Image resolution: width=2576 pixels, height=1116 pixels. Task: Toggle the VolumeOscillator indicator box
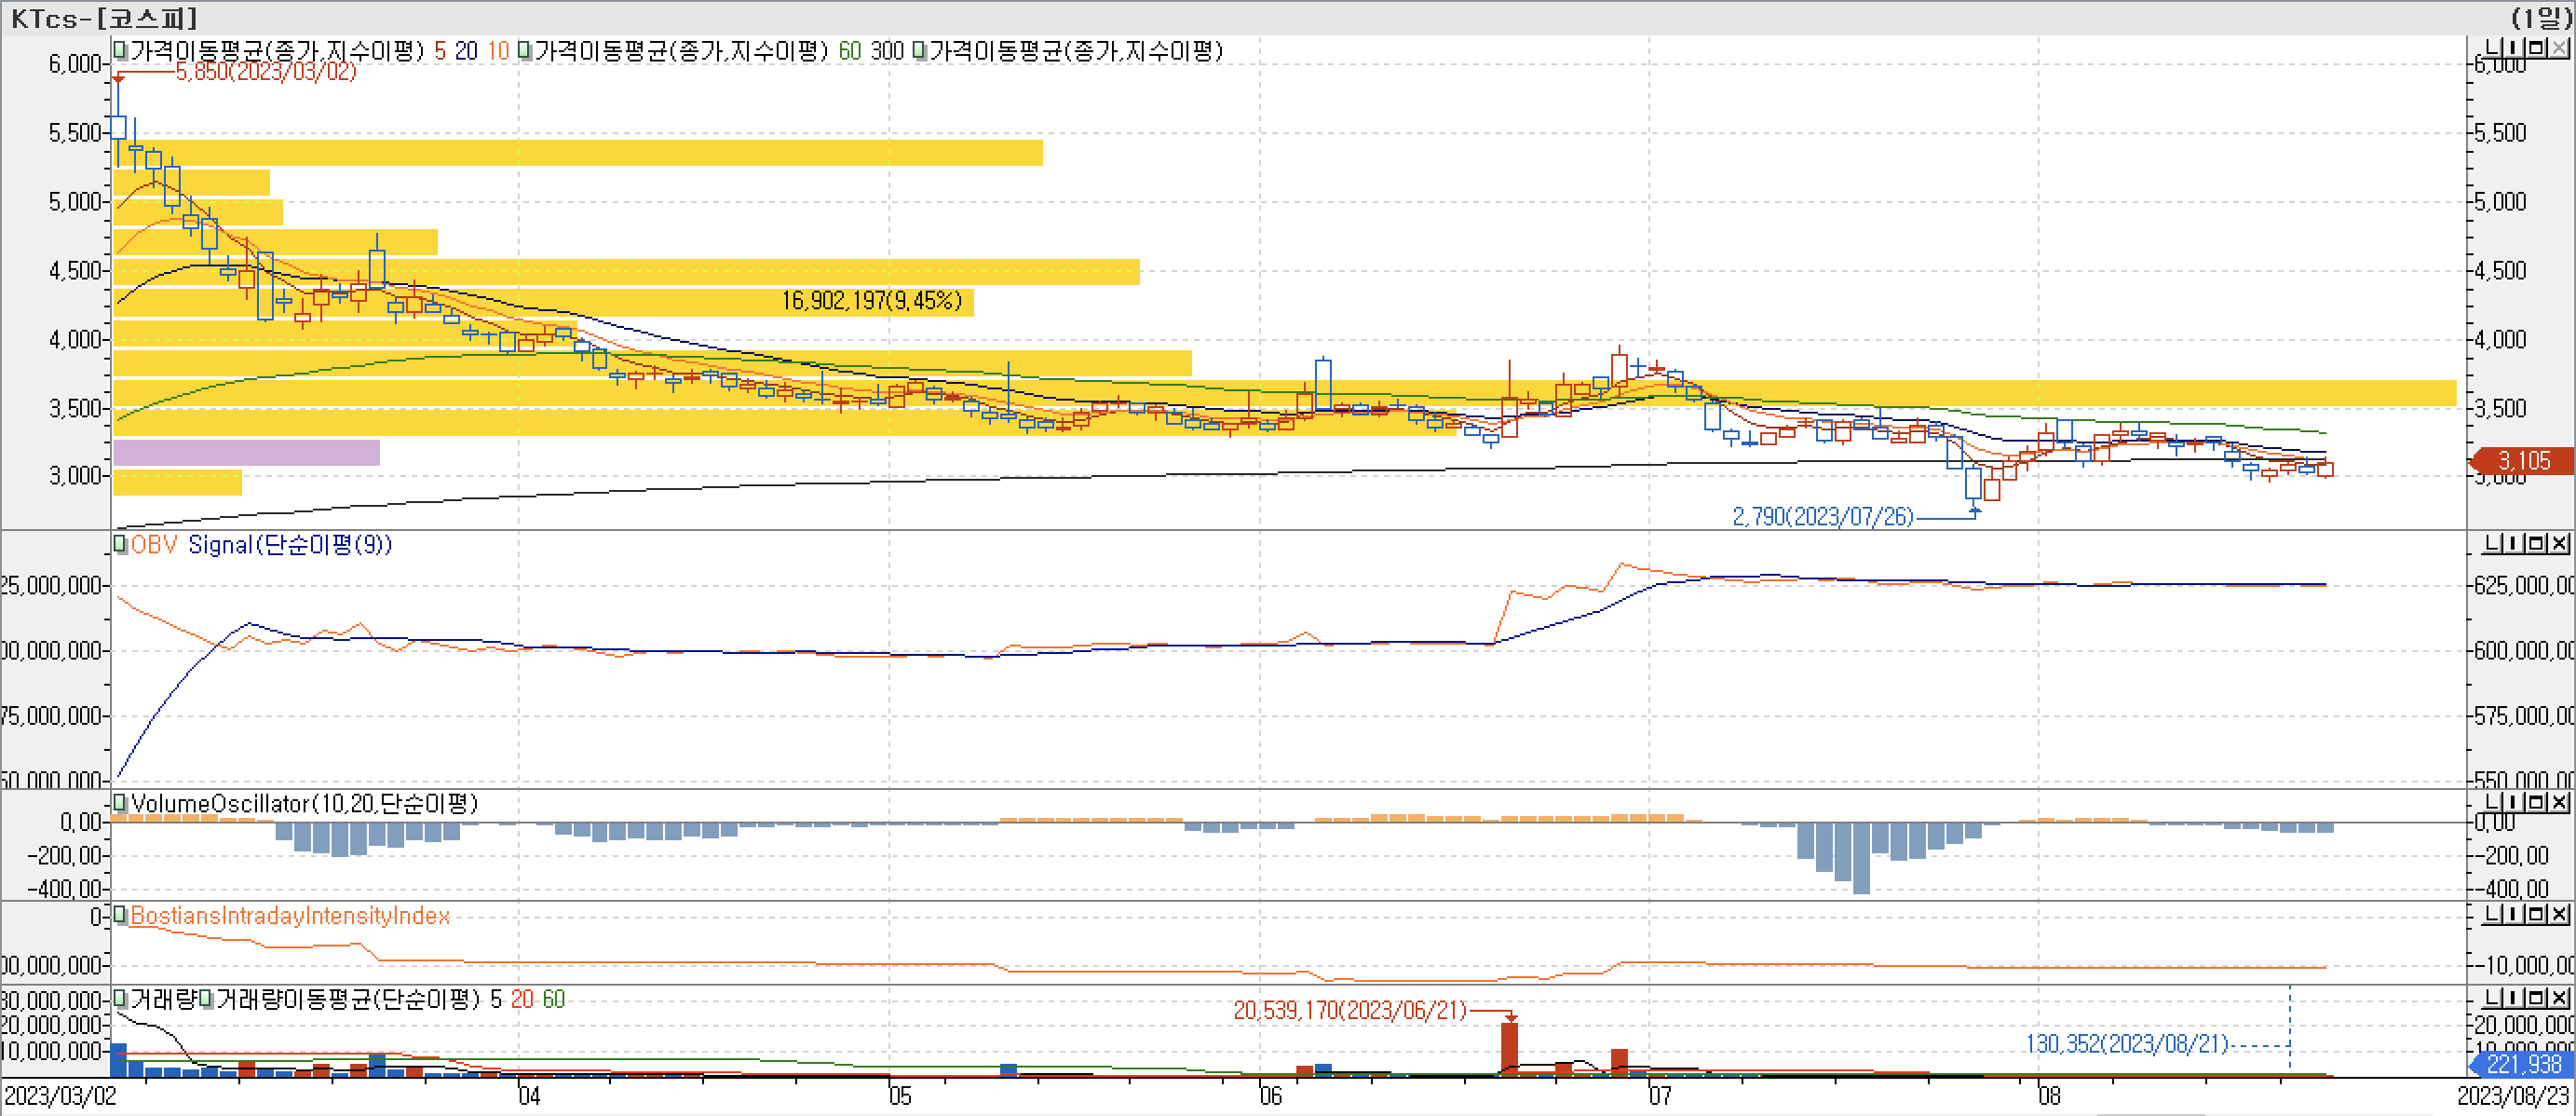(120, 803)
